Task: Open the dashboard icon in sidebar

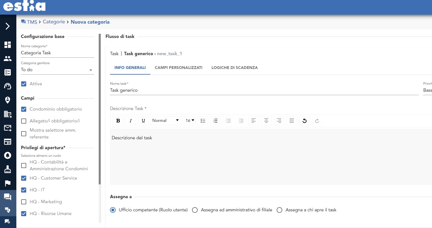Action: (x=8, y=45)
